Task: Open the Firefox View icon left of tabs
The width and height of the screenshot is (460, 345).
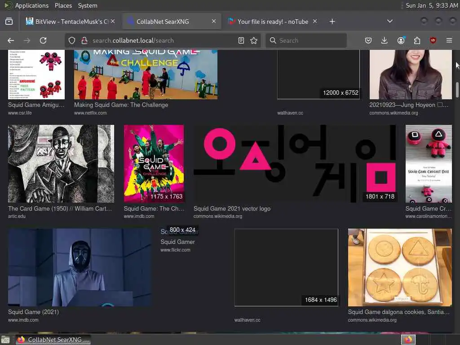Action: tap(9, 22)
